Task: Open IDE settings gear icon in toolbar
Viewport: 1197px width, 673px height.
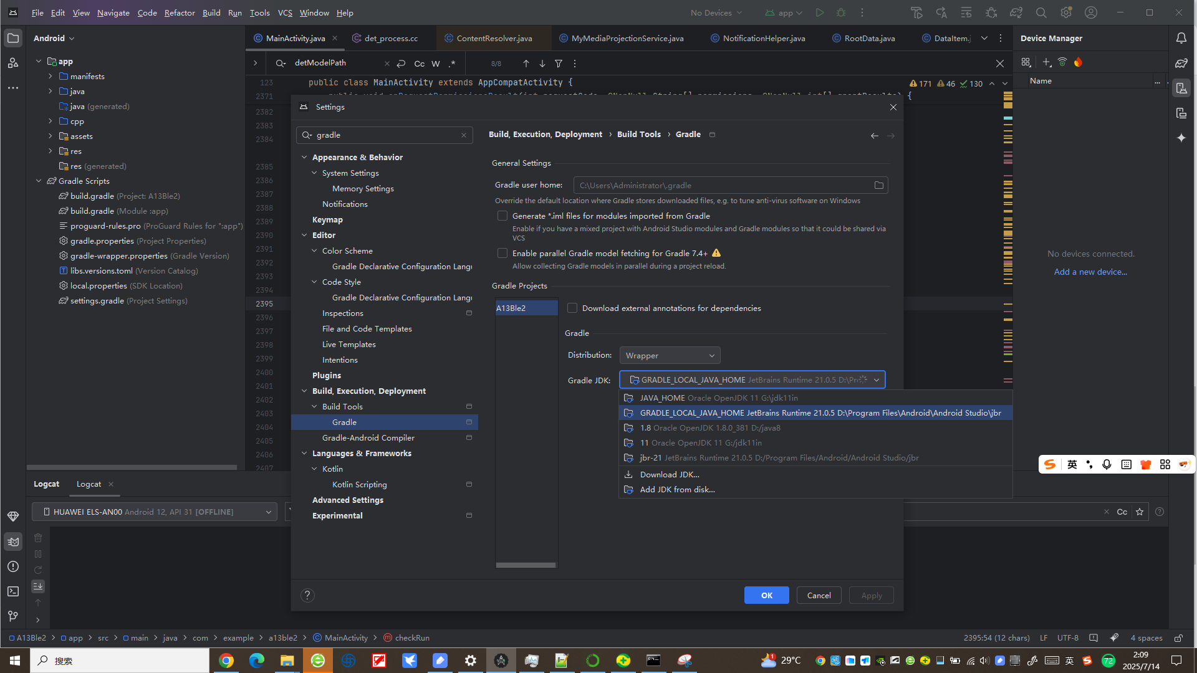Action: tap(1066, 12)
